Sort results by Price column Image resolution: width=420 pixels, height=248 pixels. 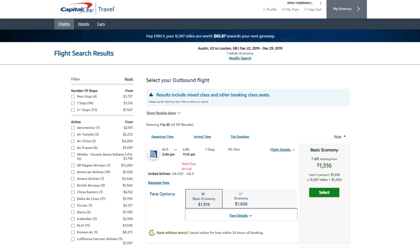coord(338,137)
